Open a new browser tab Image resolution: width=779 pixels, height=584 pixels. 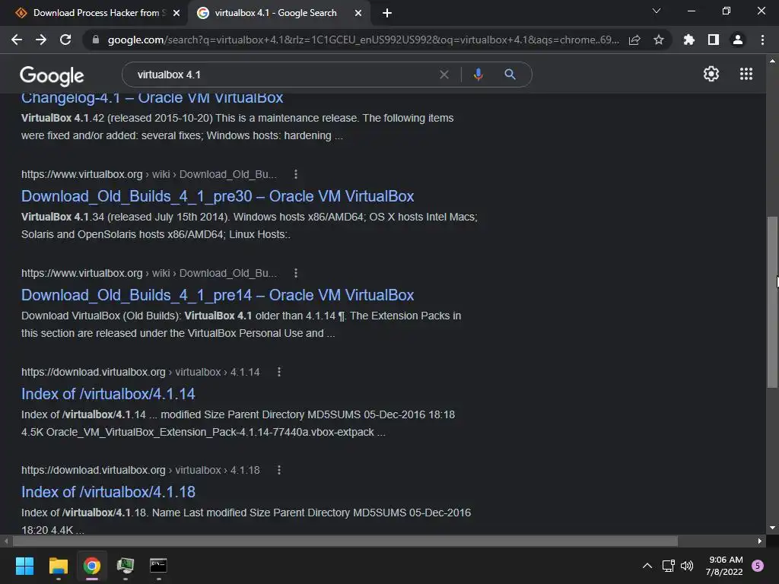(387, 13)
